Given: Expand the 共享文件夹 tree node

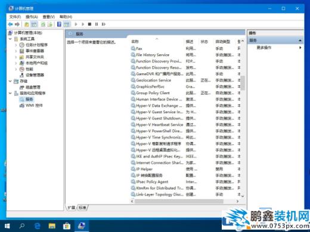Looking at the screenshot, I should [x=16, y=57].
